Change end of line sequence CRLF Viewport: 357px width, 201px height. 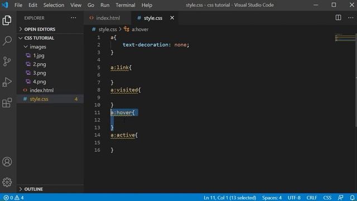(312, 198)
